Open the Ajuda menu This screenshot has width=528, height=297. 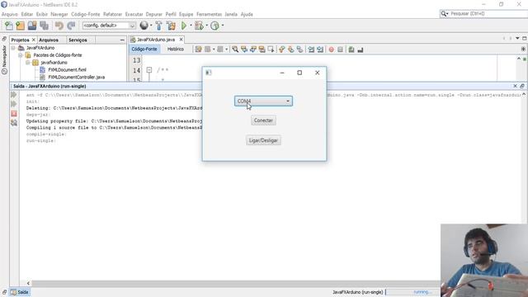(247, 14)
